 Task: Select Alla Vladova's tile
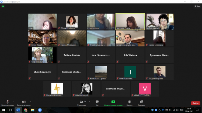(130, 55)
